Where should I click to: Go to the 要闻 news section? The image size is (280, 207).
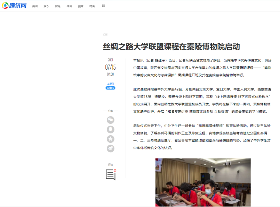(x=35, y=6)
